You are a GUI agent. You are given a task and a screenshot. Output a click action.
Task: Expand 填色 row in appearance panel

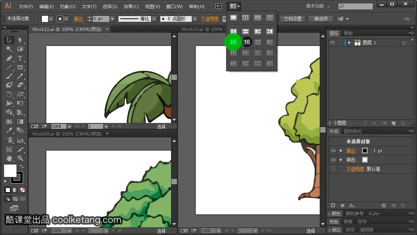point(341,160)
